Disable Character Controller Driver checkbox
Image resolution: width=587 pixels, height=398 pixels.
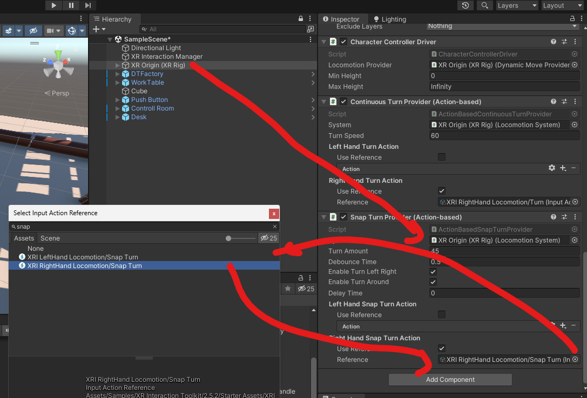343,42
